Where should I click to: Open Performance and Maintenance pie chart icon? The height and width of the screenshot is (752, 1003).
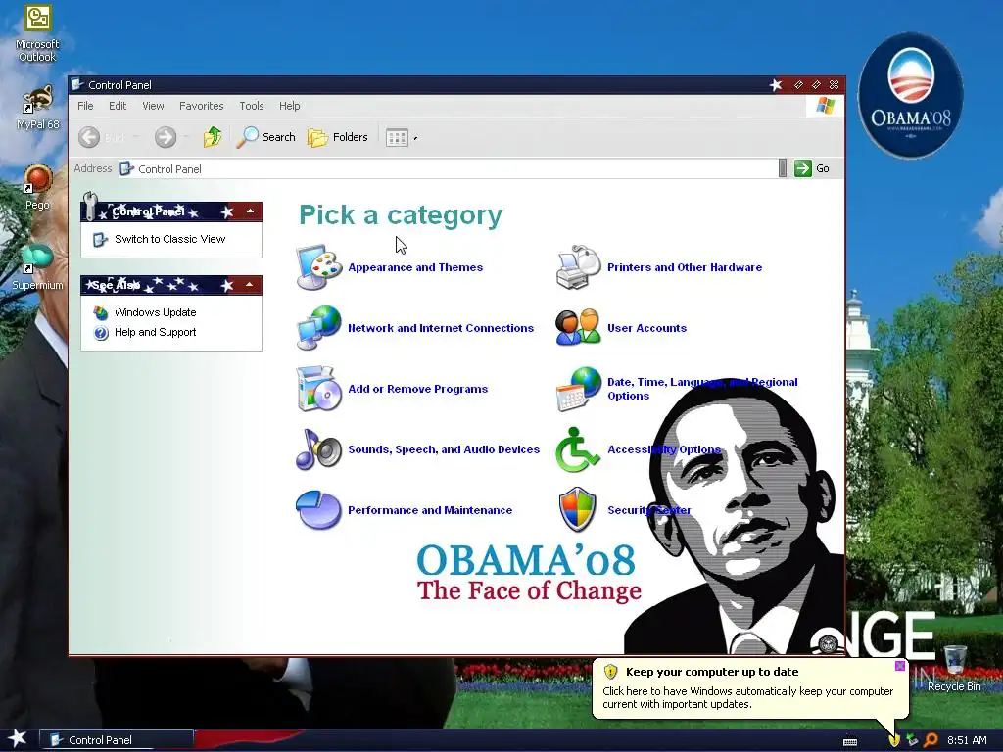[x=318, y=510]
